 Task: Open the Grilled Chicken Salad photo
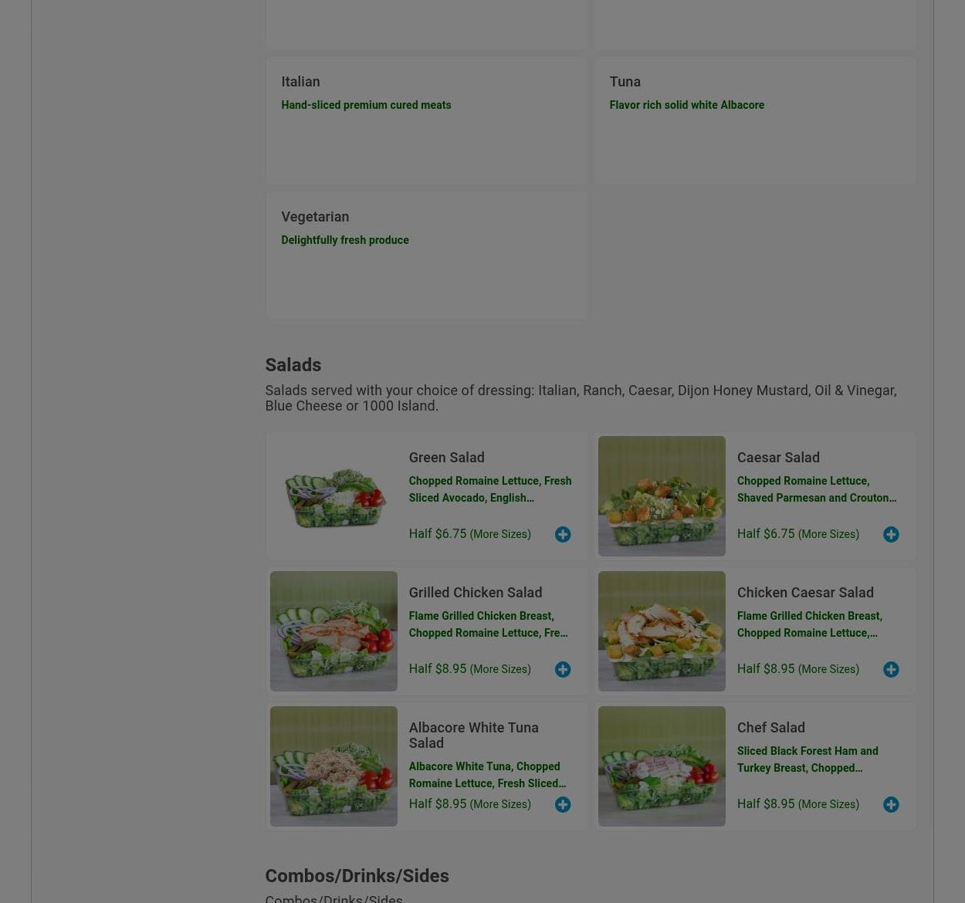334,631
